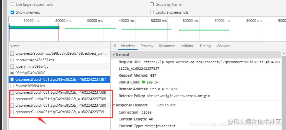Click the Request Method GET value
The image size is (286, 130).
click(x=153, y=75)
